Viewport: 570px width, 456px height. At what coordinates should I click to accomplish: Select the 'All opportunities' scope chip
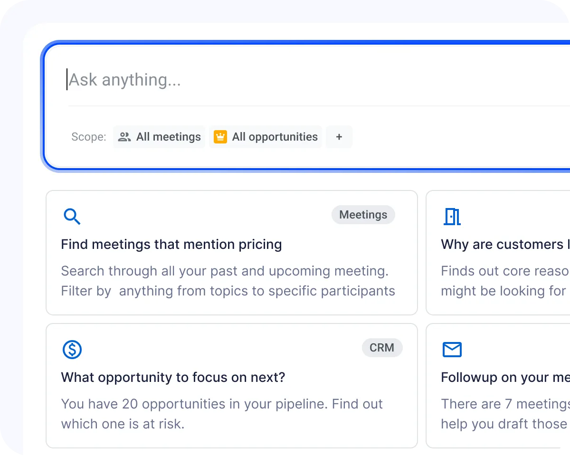(266, 137)
